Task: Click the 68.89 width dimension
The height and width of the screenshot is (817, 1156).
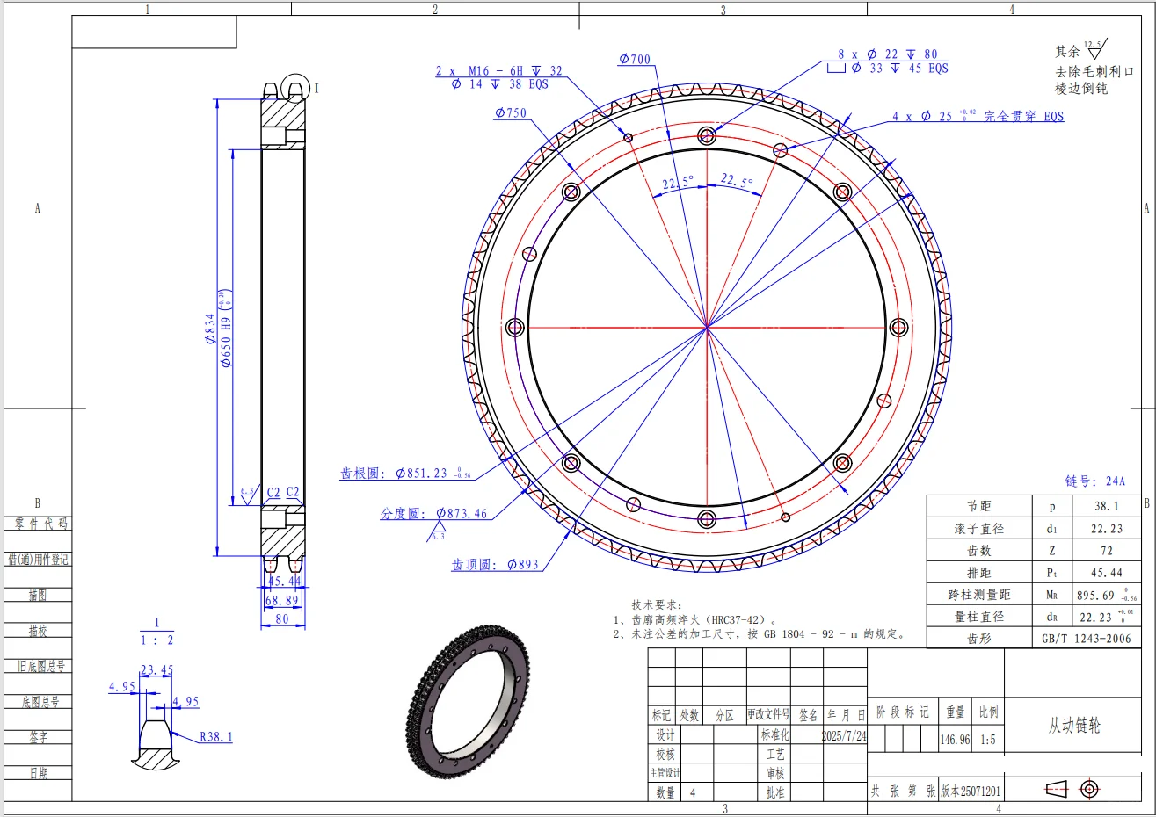Action: (282, 601)
